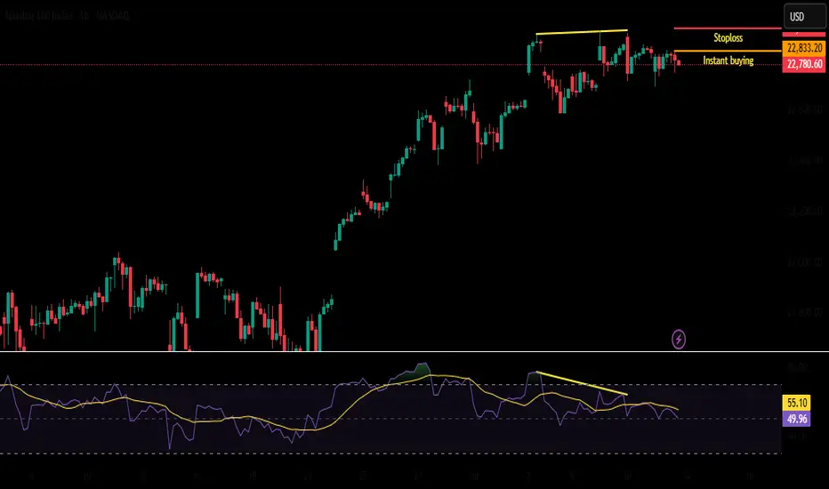Select yellow divergence trendline on RSI pane
Image resolution: width=829 pixels, height=489 pixels.
click(582, 383)
